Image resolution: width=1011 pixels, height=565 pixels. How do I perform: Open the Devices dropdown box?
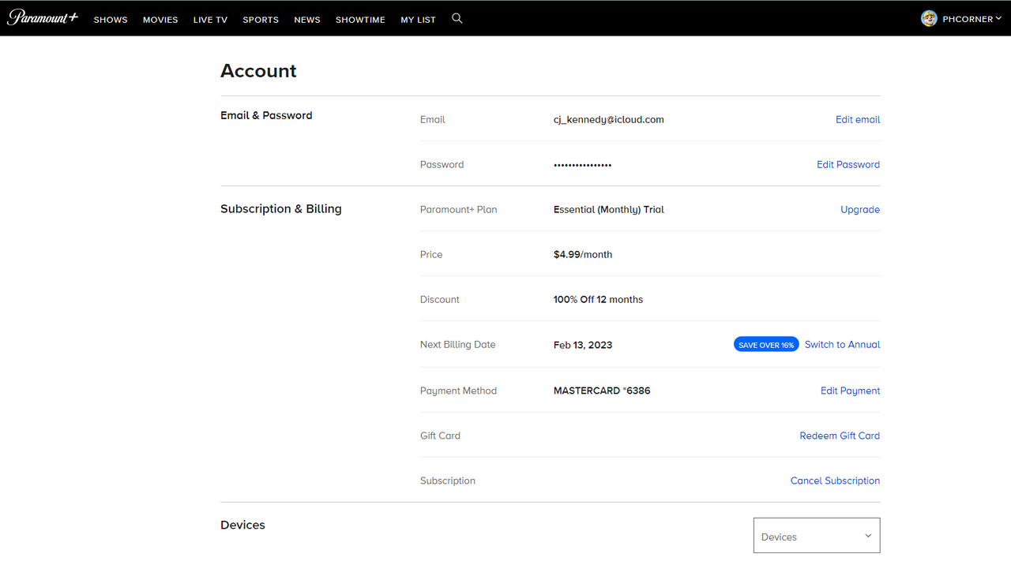[817, 536]
